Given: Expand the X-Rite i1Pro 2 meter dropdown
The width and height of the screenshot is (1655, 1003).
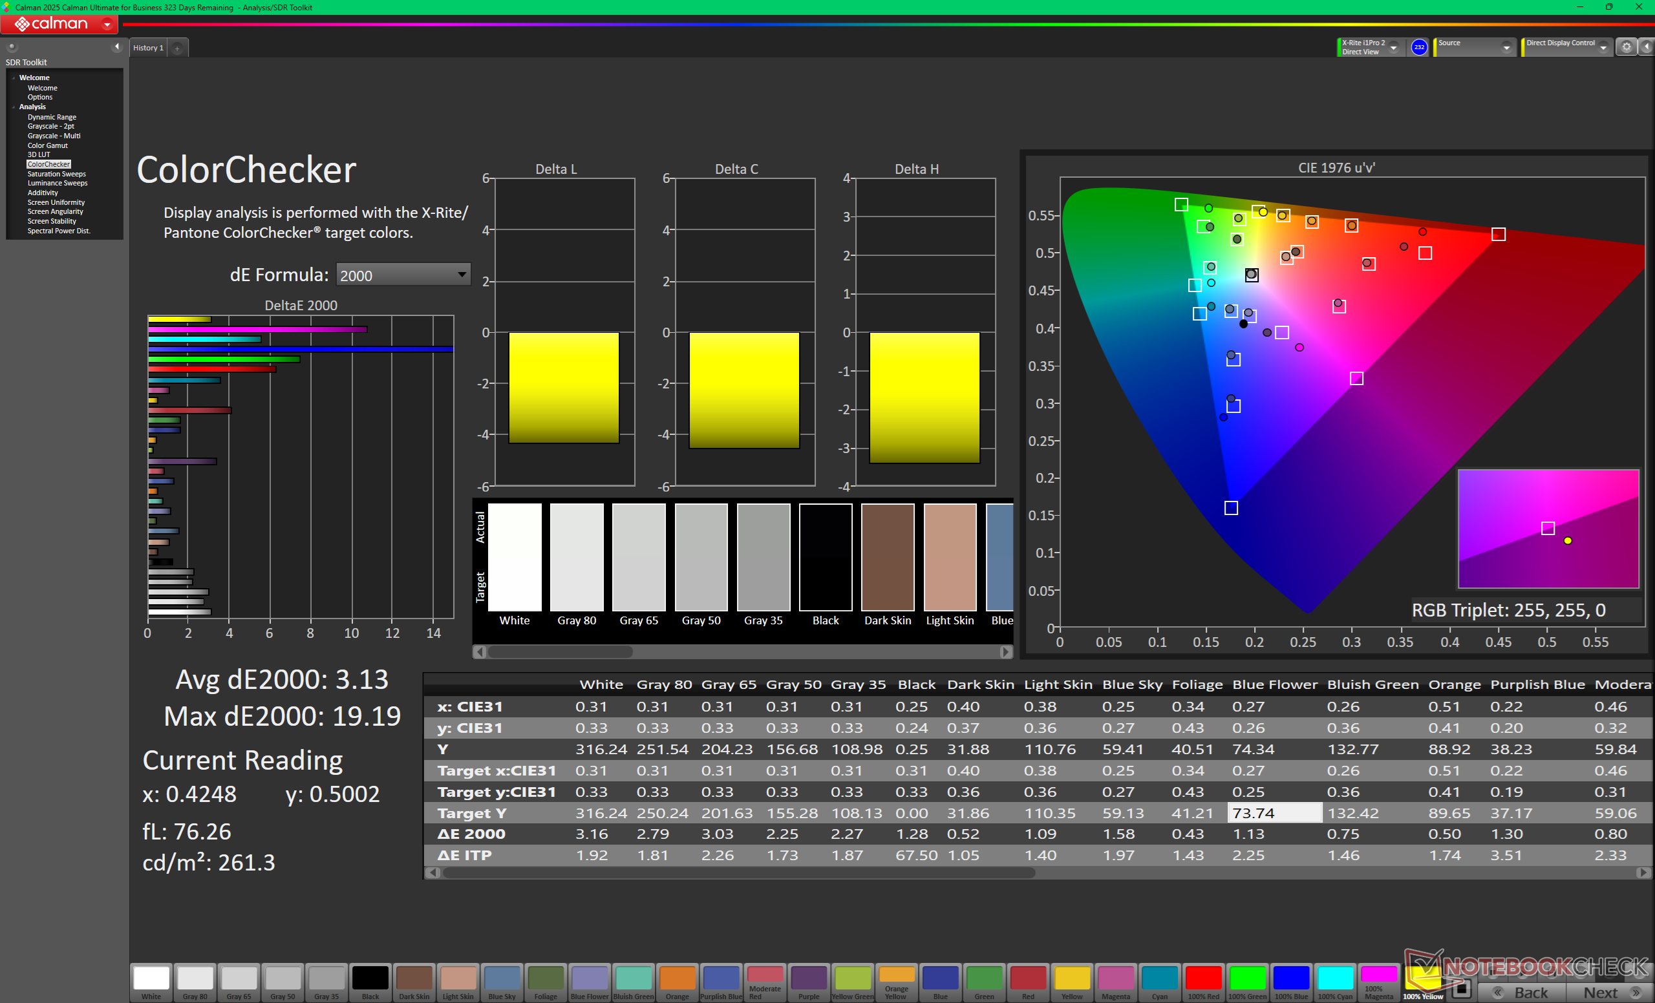Looking at the screenshot, I should coord(1393,48).
